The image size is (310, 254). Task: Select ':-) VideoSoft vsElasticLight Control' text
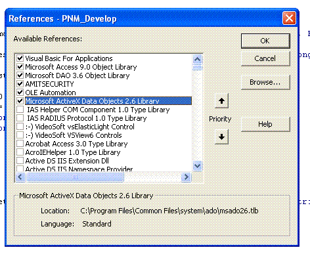80,127
